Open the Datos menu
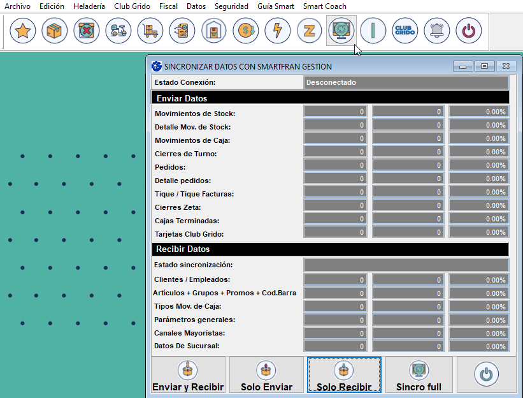The width and height of the screenshot is (523, 398). (x=196, y=6)
